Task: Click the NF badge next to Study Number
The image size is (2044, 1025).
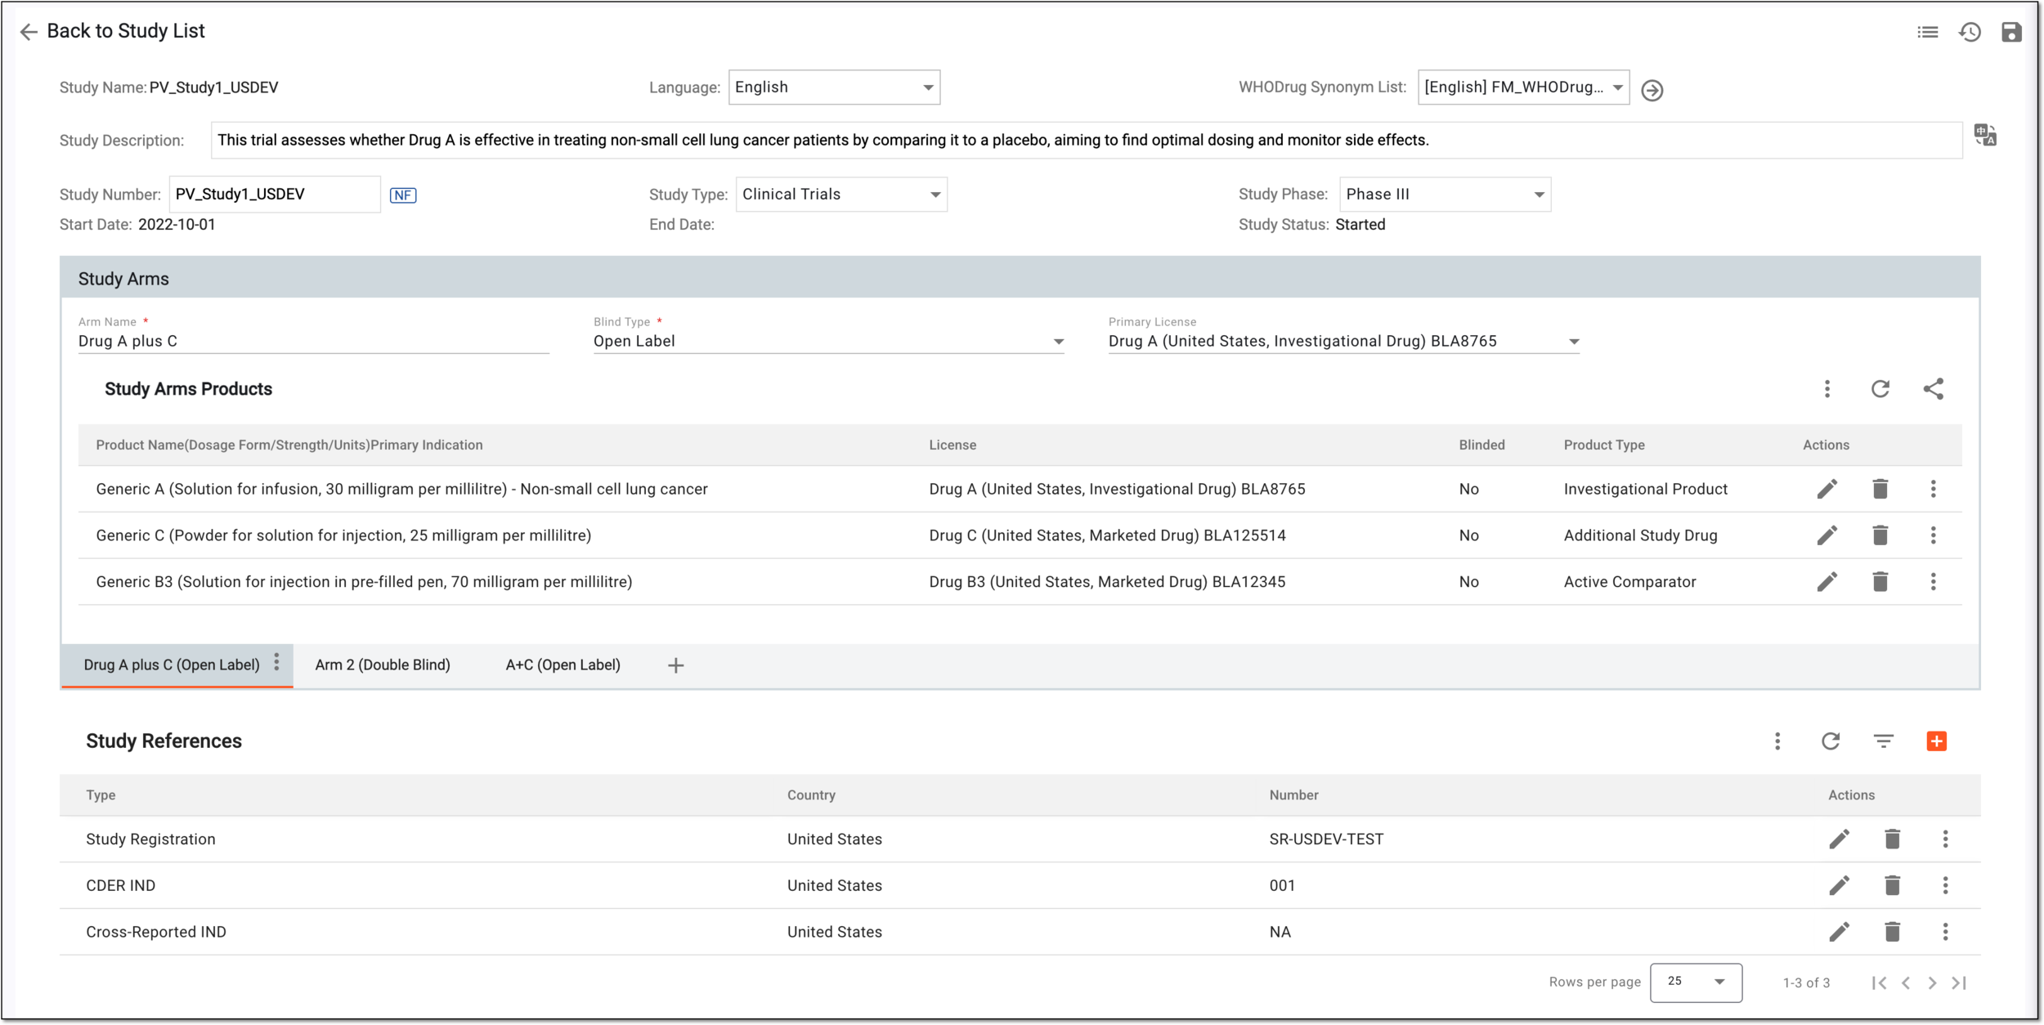Action: click(403, 195)
